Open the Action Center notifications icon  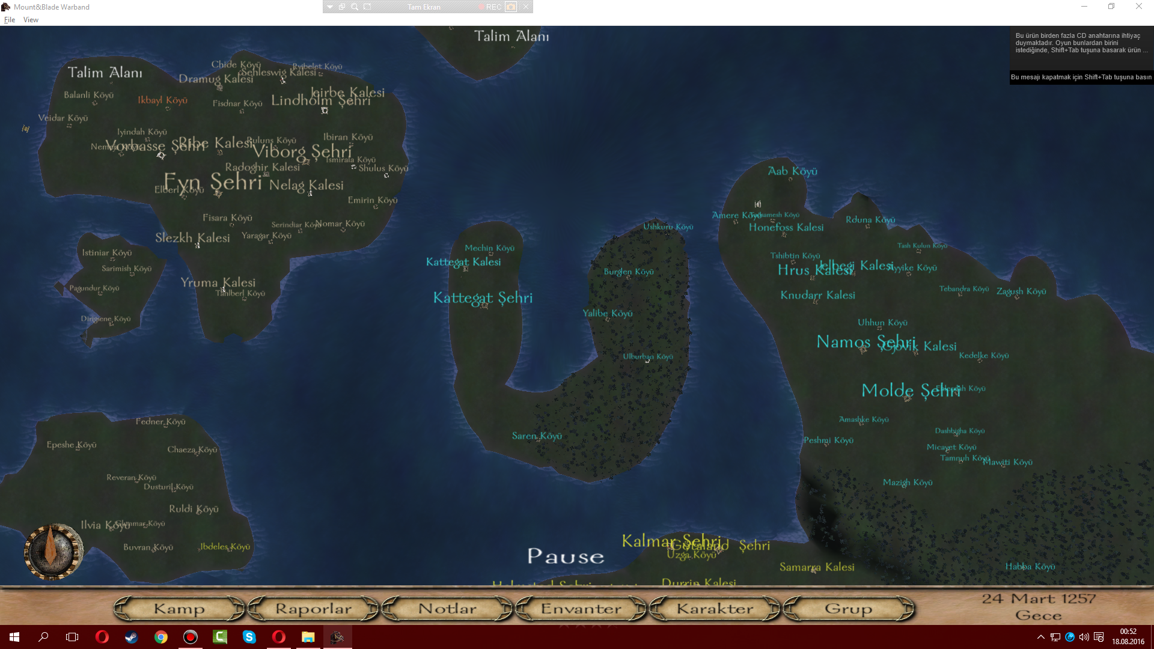pyautogui.click(x=1099, y=637)
